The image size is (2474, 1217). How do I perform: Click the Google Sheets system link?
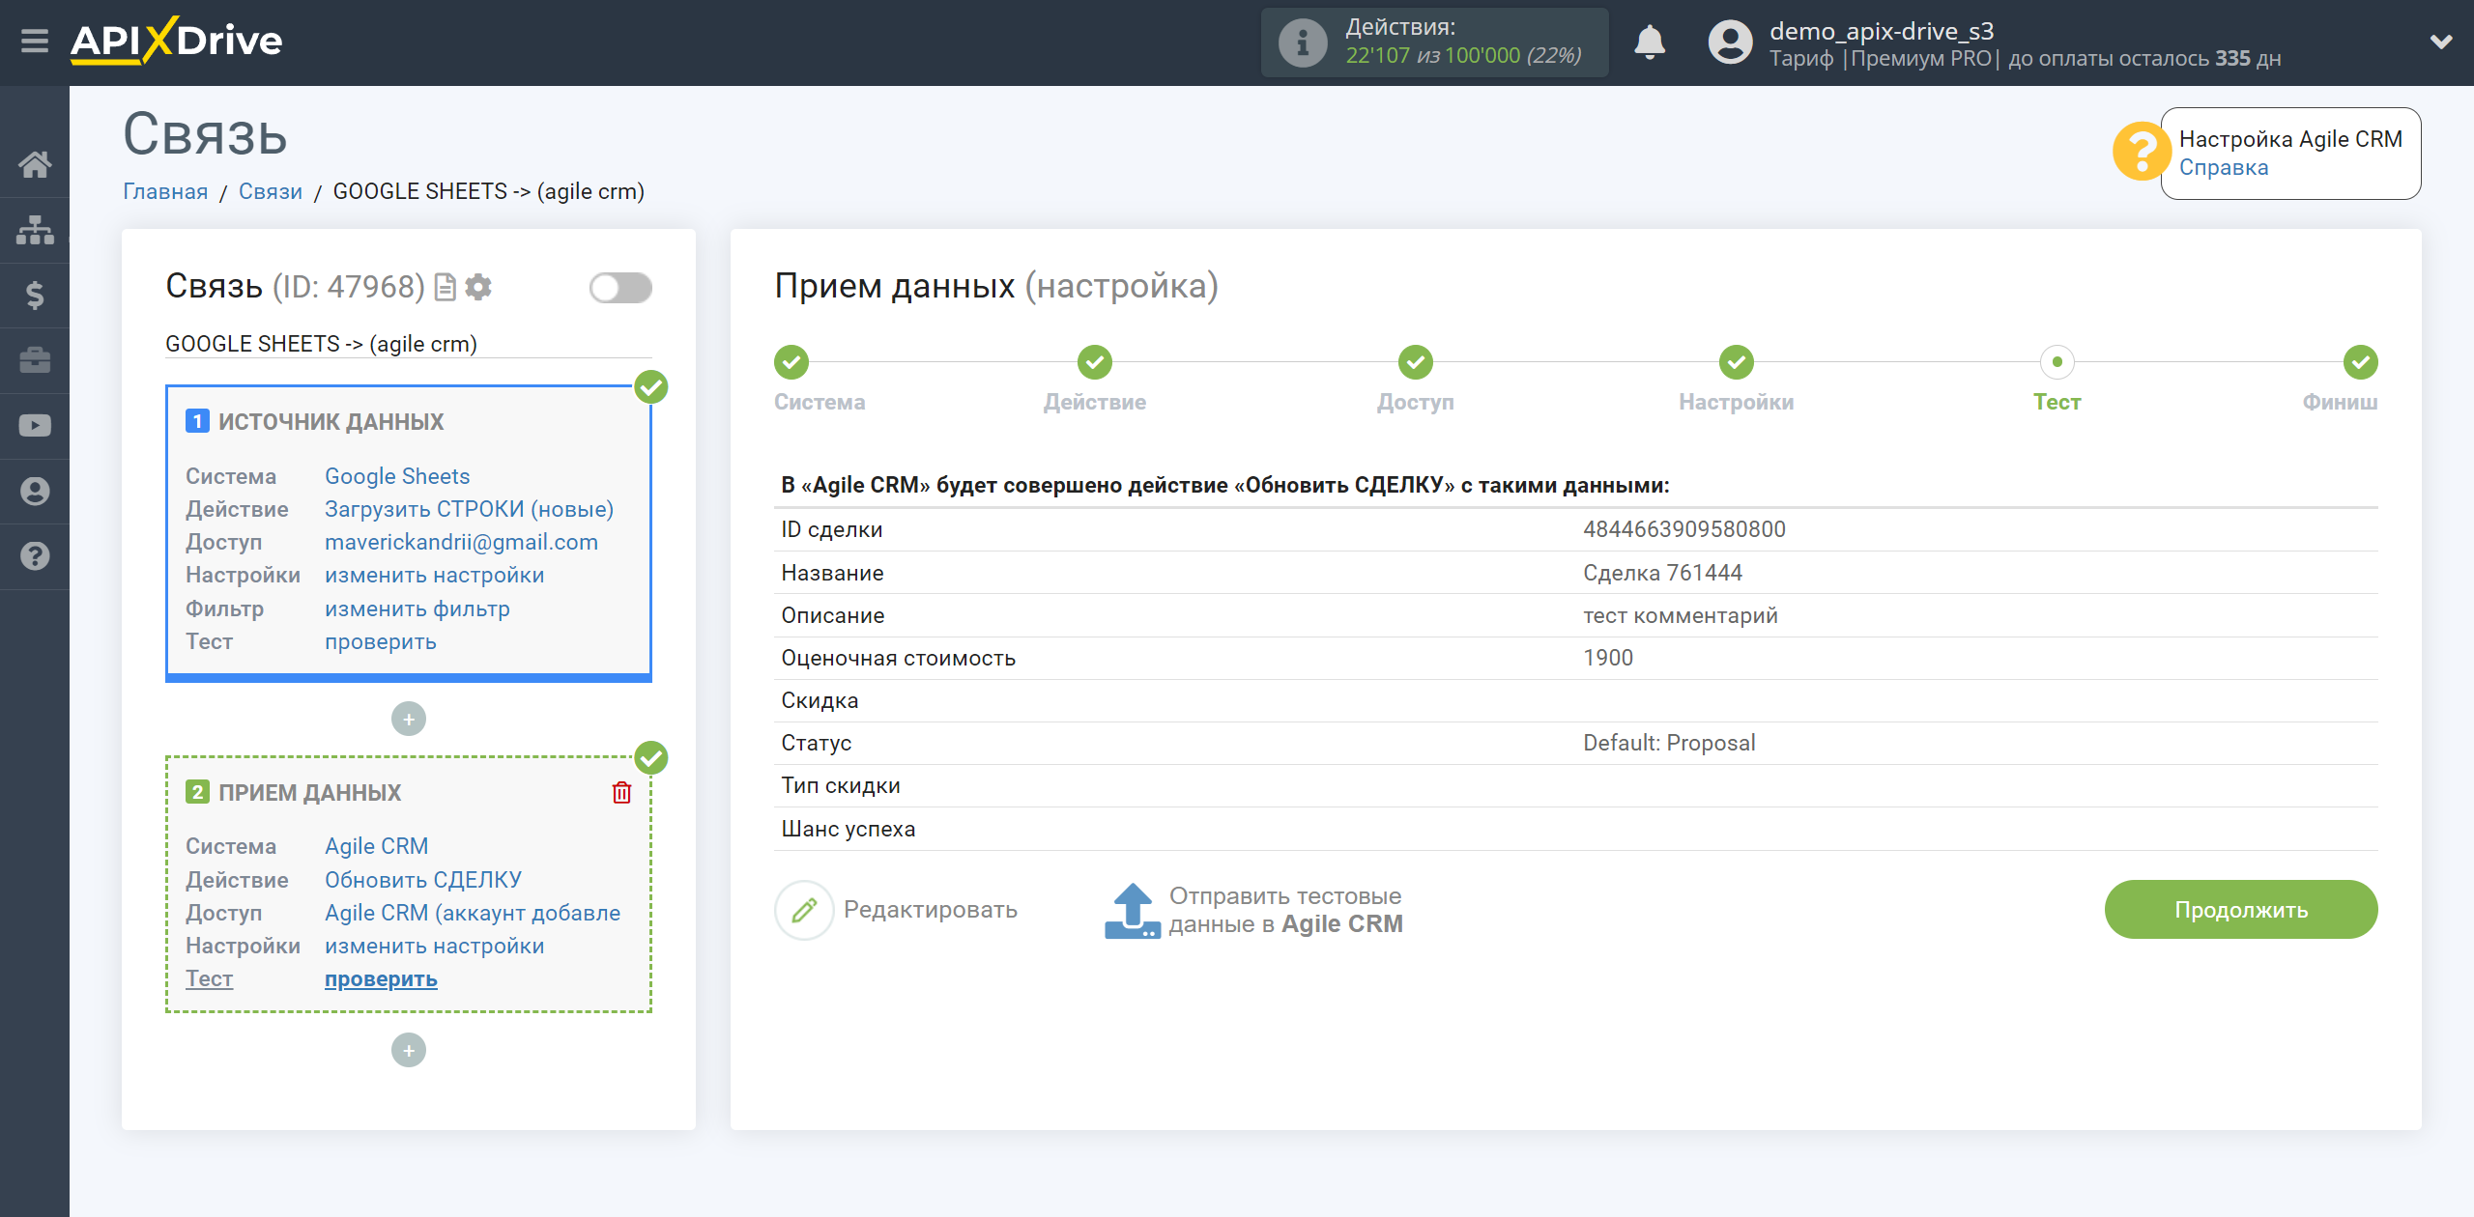396,475
